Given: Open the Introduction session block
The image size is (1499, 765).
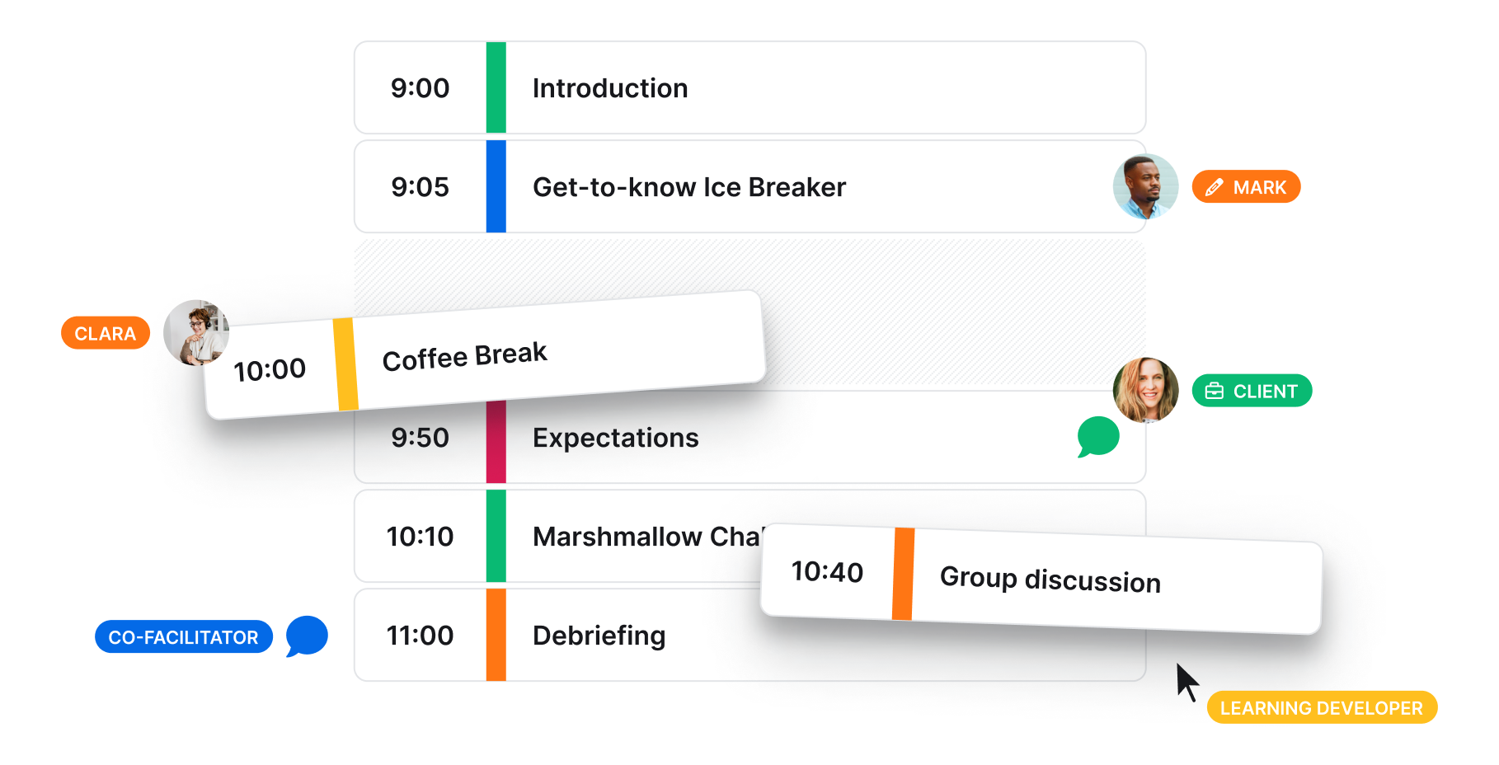Looking at the screenshot, I should [749, 87].
